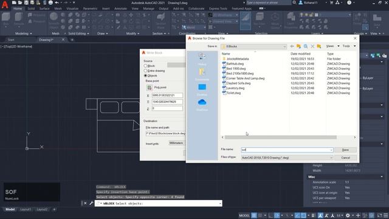This screenshot has height=219, width=389.
Task: Switch to the Annotate ribbon tab
Action: (x=120, y=9)
